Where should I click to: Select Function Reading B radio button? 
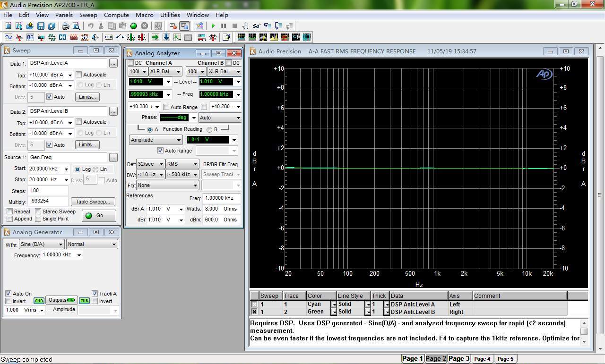coord(209,129)
